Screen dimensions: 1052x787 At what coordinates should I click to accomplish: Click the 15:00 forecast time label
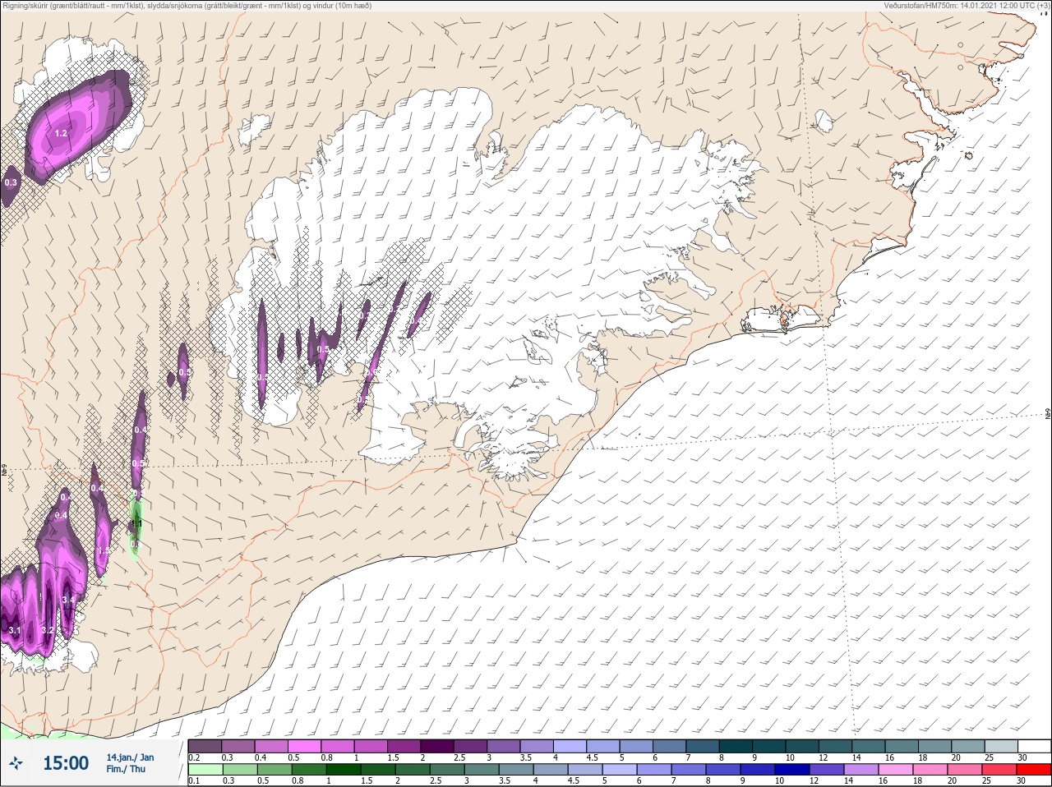66,763
